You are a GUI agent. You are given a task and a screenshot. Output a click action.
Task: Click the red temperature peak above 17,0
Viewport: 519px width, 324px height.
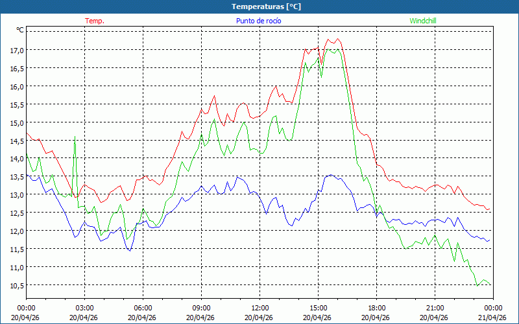[337, 40]
